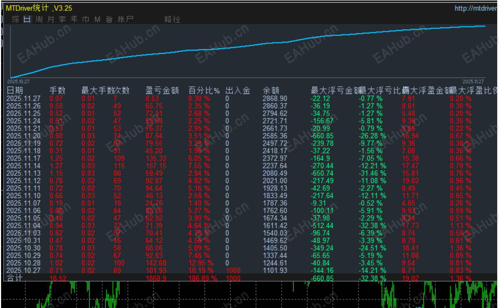Click the 手数 column header
The height and width of the screenshot is (308, 499).
(57, 90)
